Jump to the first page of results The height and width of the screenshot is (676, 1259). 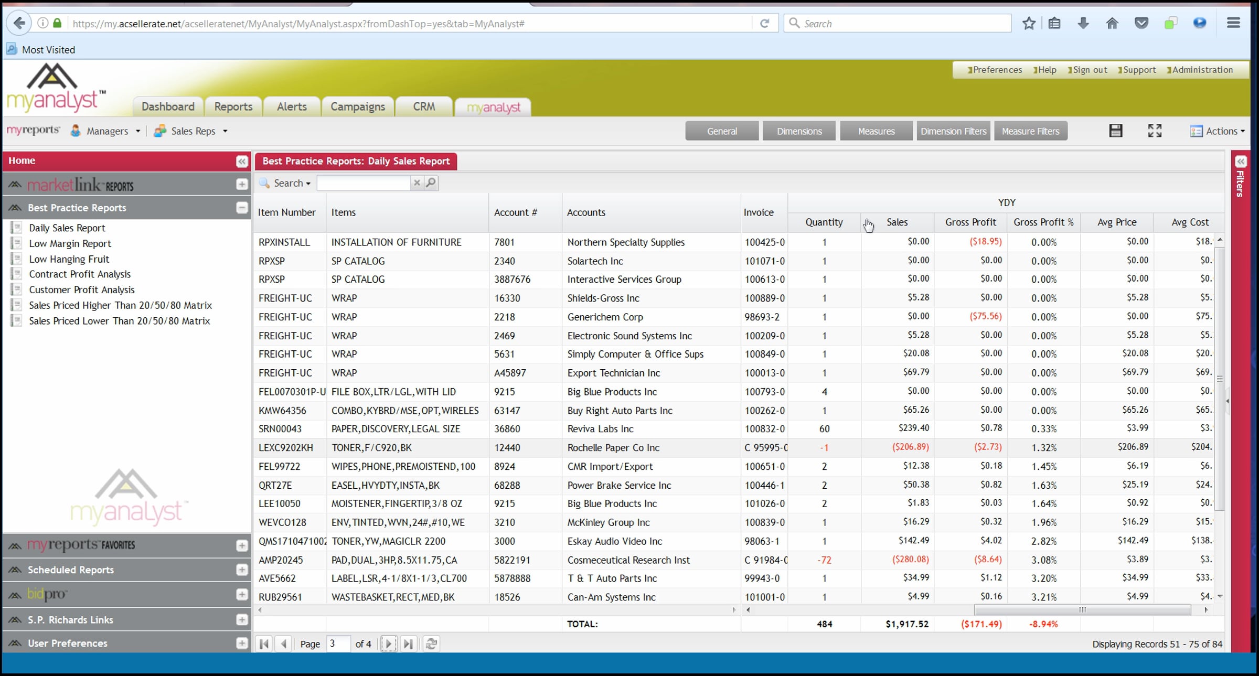(264, 643)
